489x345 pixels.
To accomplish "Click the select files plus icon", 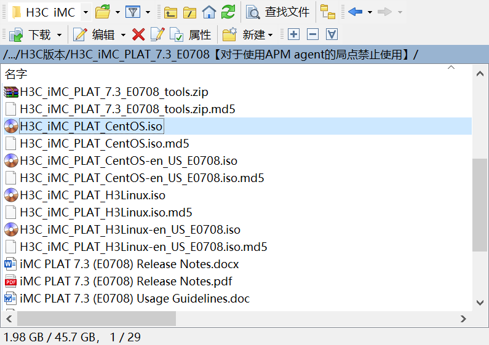I will (293, 34).
